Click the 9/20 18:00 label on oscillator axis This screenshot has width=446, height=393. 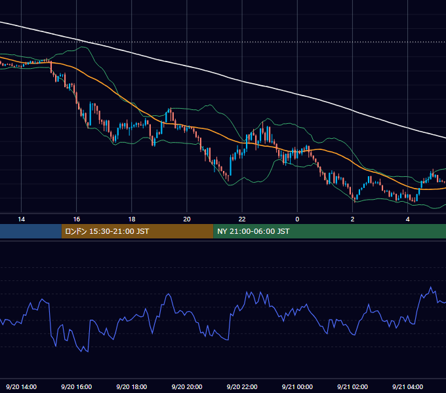click(x=132, y=386)
